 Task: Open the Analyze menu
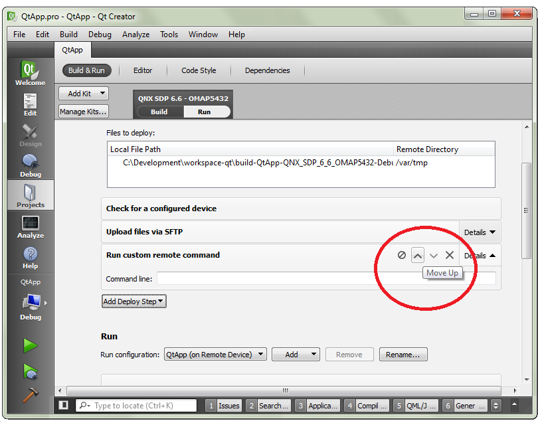pyautogui.click(x=135, y=35)
